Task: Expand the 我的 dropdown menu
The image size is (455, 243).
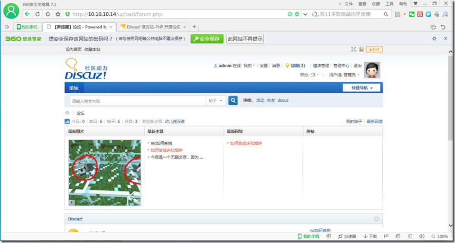Action: (x=249, y=66)
